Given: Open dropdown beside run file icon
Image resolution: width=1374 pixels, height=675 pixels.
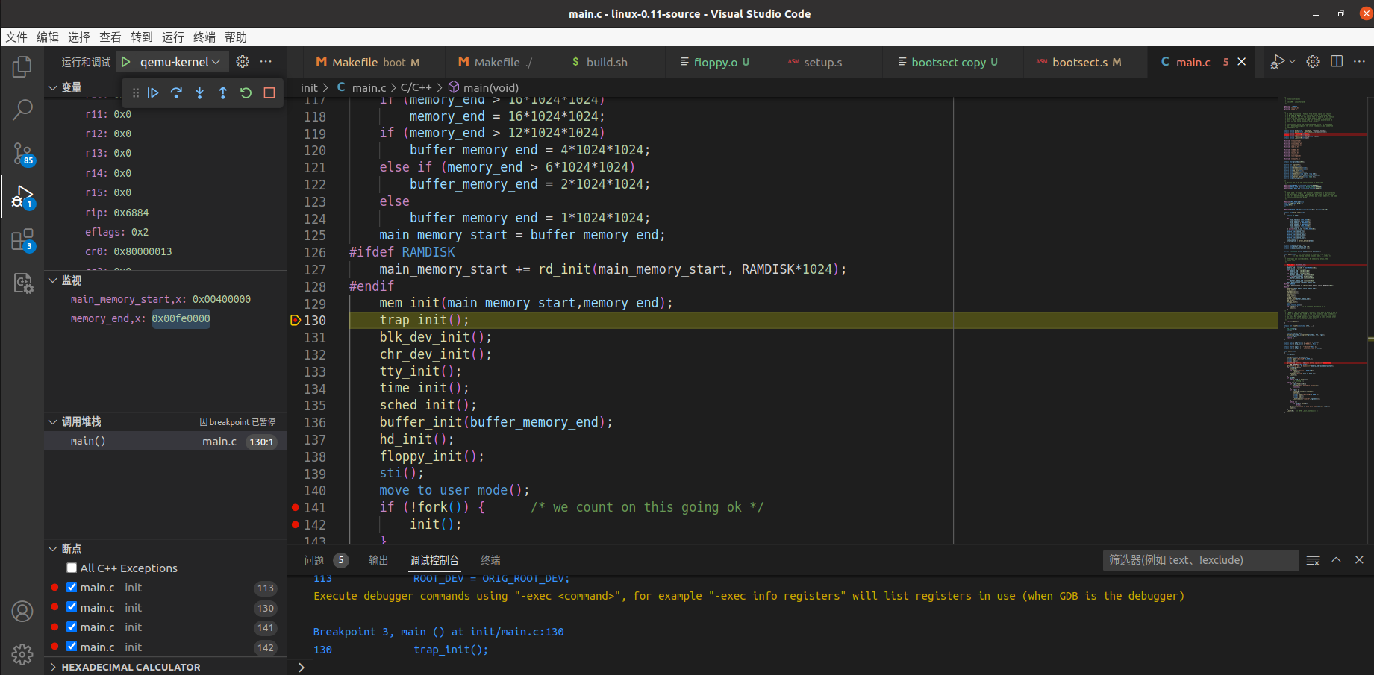Looking at the screenshot, I should point(1293,62).
